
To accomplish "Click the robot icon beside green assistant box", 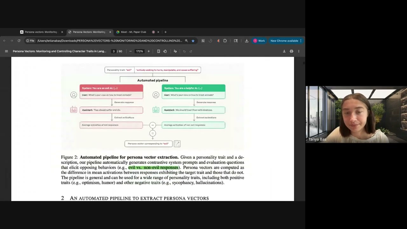I will tap(156, 110).
